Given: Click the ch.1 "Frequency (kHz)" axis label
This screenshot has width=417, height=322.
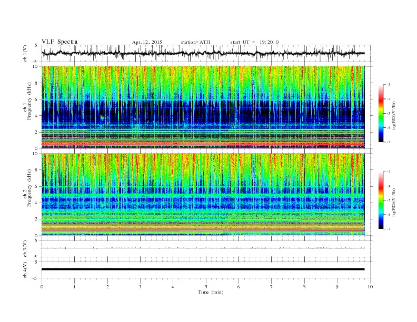Looking at the screenshot, I should pyautogui.click(x=29, y=101).
